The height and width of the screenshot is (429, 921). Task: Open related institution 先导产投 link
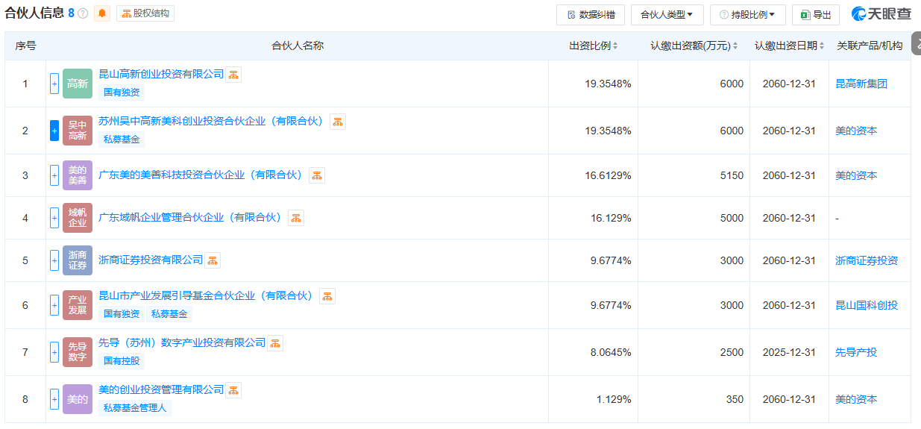tap(855, 352)
